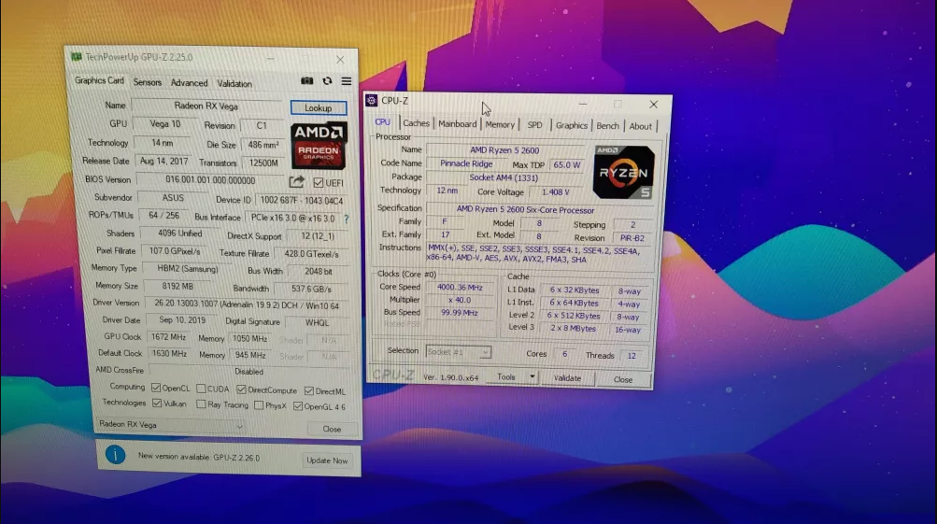Toggle the UEFI checkbox
937x524 pixels.
coord(319,183)
